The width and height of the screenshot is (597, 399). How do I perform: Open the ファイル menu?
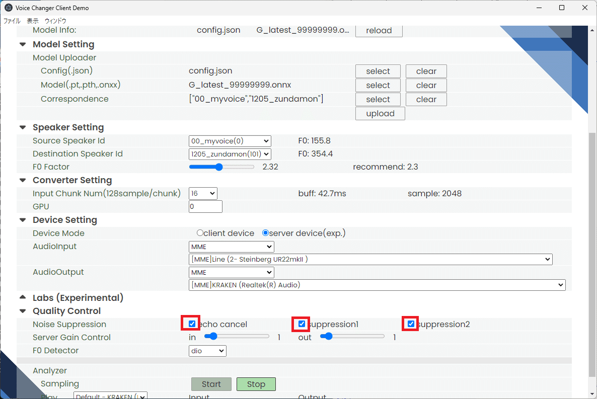[x=12, y=21]
